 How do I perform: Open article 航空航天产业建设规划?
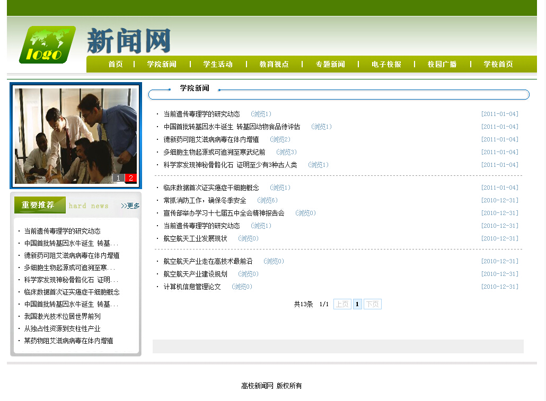(196, 274)
